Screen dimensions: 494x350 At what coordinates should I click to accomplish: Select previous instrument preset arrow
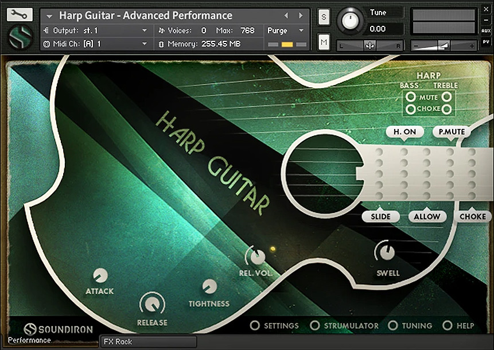(x=286, y=15)
